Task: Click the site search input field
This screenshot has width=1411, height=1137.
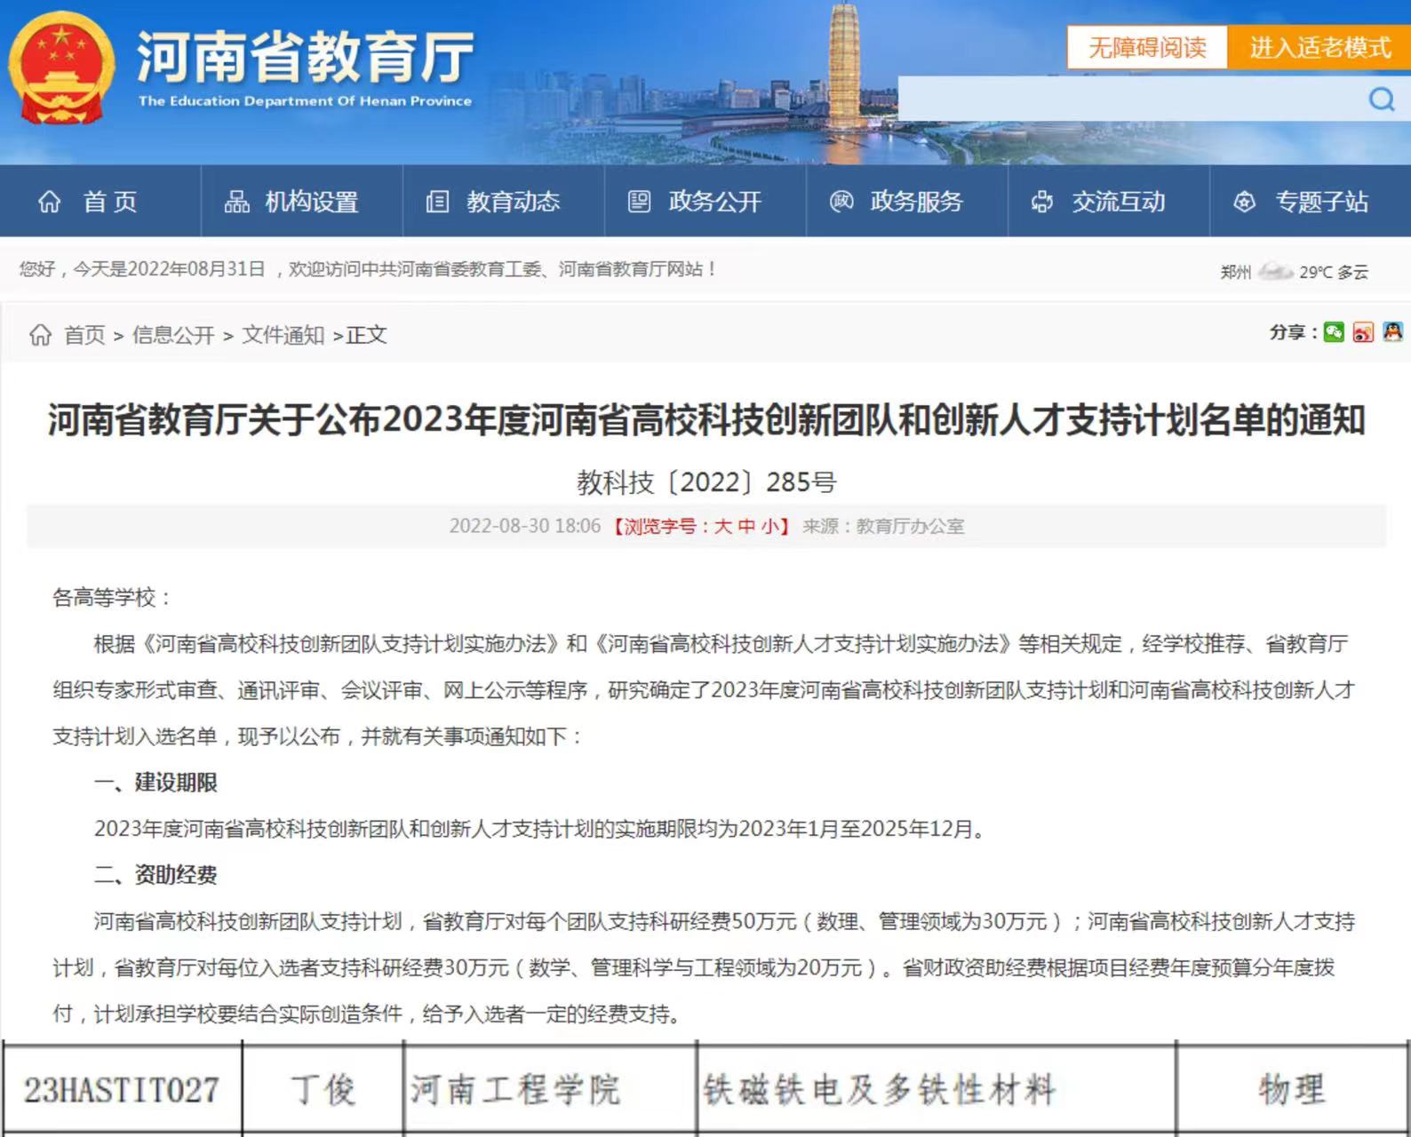Action: pyautogui.click(x=1133, y=99)
